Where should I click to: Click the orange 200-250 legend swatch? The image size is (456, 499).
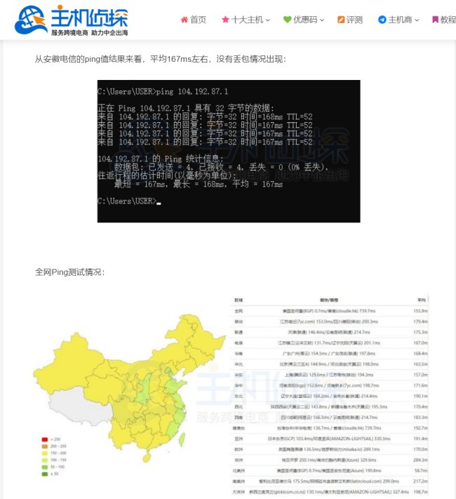(x=45, y=446)
